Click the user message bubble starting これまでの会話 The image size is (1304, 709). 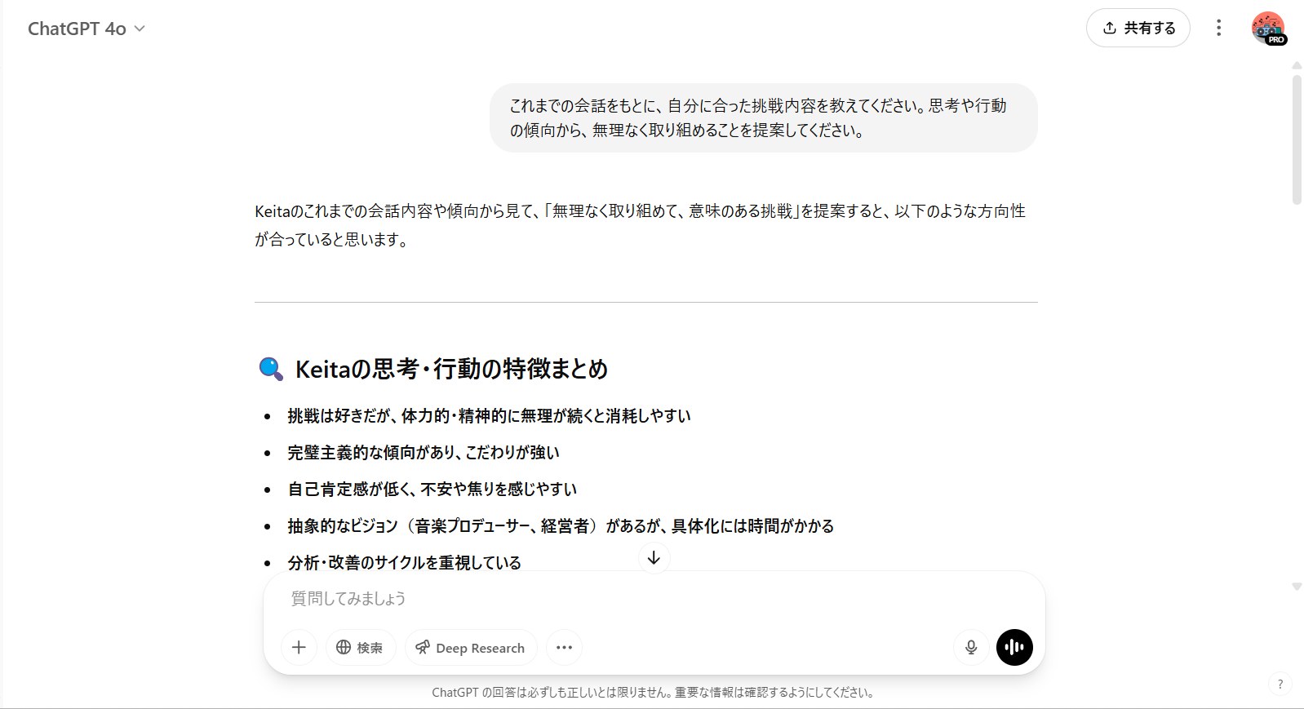763,117
